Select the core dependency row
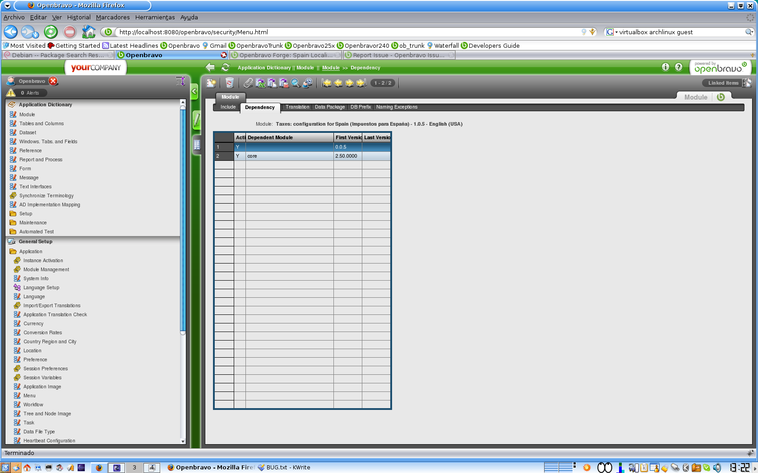This screenshot has width=758, height=473. point(289,156)
